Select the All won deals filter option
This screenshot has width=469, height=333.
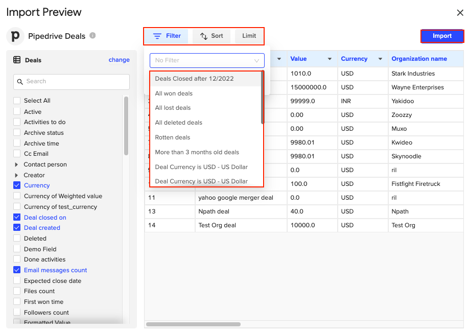click(174, 93)
